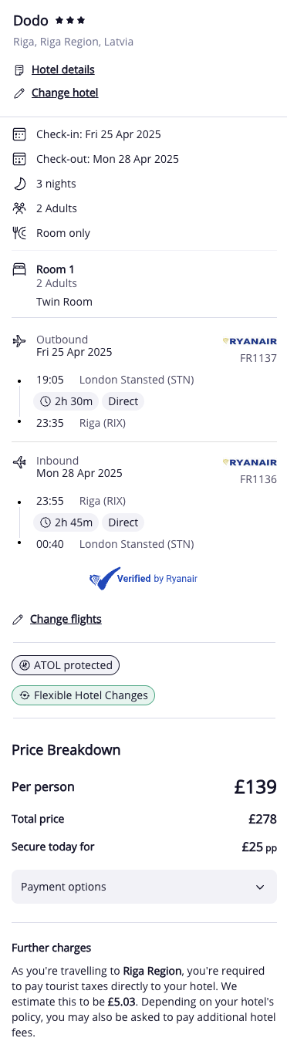This screenshot has width=287, height=1048.
Task: Click the hotel details document icon
Action: point(19,70)
